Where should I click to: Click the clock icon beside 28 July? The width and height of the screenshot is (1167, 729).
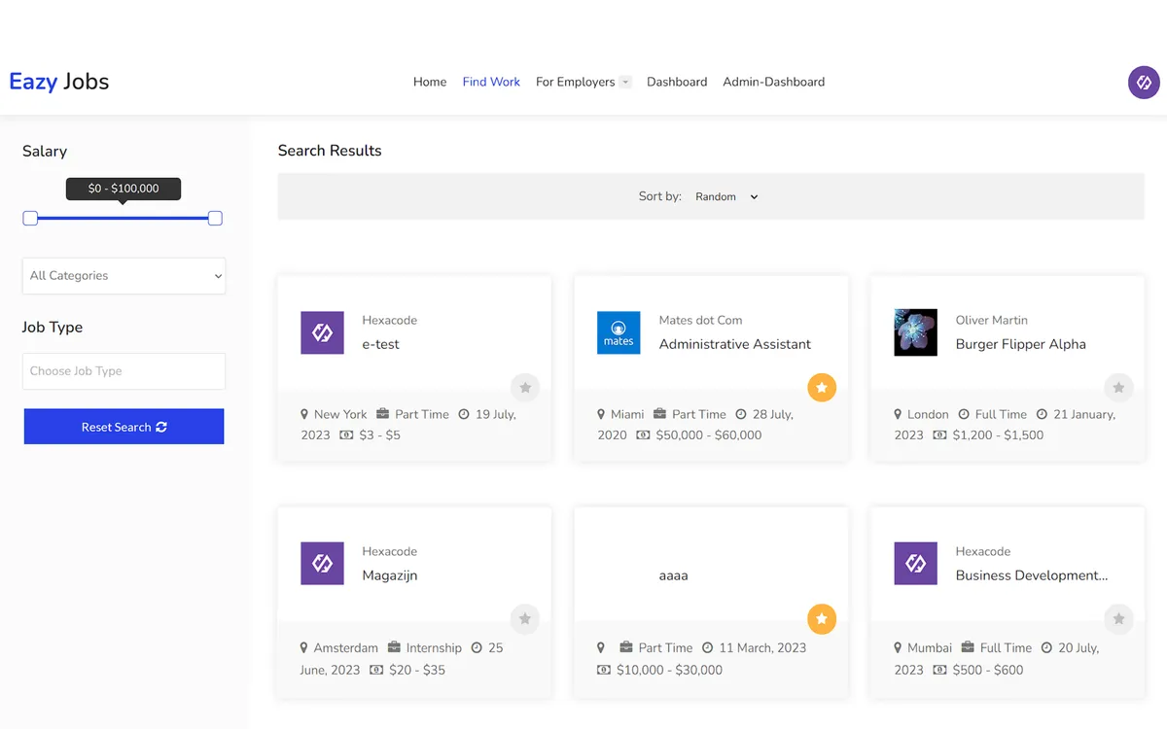pyautogui.click(x=741, y=414)
